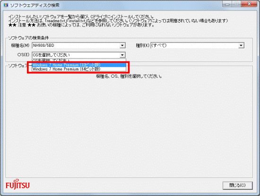Open the 機種名 model dropdown arrow

point(122,45)
